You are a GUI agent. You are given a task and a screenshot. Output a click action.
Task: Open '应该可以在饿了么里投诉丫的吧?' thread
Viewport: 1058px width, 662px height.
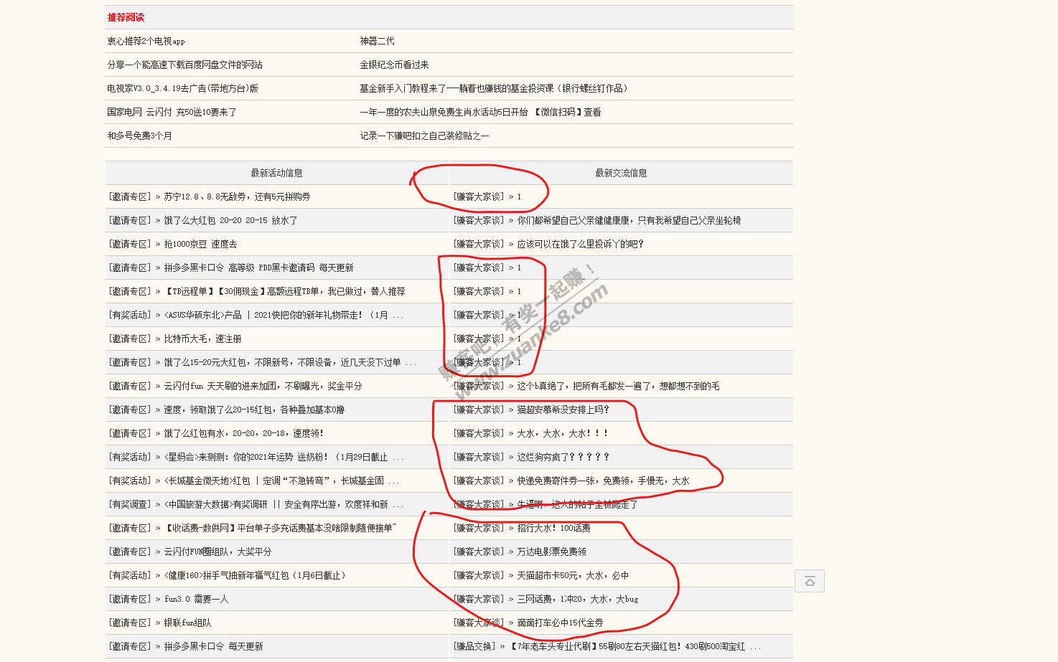581,244
